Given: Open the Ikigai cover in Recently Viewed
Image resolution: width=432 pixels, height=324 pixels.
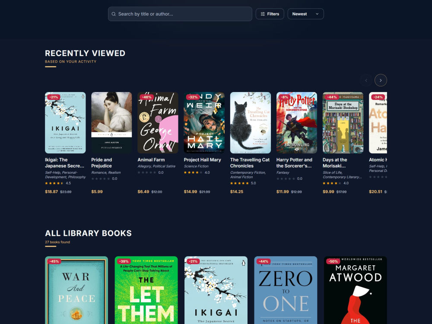Looking at the screenshot, I should (x=65, y=123).
